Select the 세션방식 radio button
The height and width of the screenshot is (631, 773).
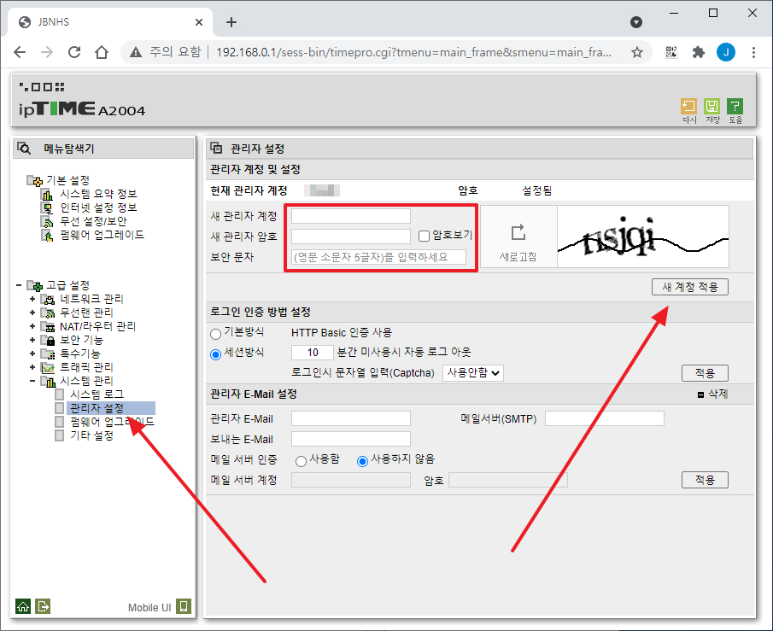pos(215,354)
